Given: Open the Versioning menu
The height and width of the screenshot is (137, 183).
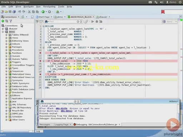Looking at the screenshot, I should 49,7.
